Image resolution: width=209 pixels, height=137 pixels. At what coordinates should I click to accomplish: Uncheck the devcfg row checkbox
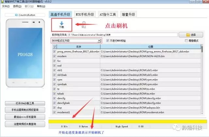[55, 98]
